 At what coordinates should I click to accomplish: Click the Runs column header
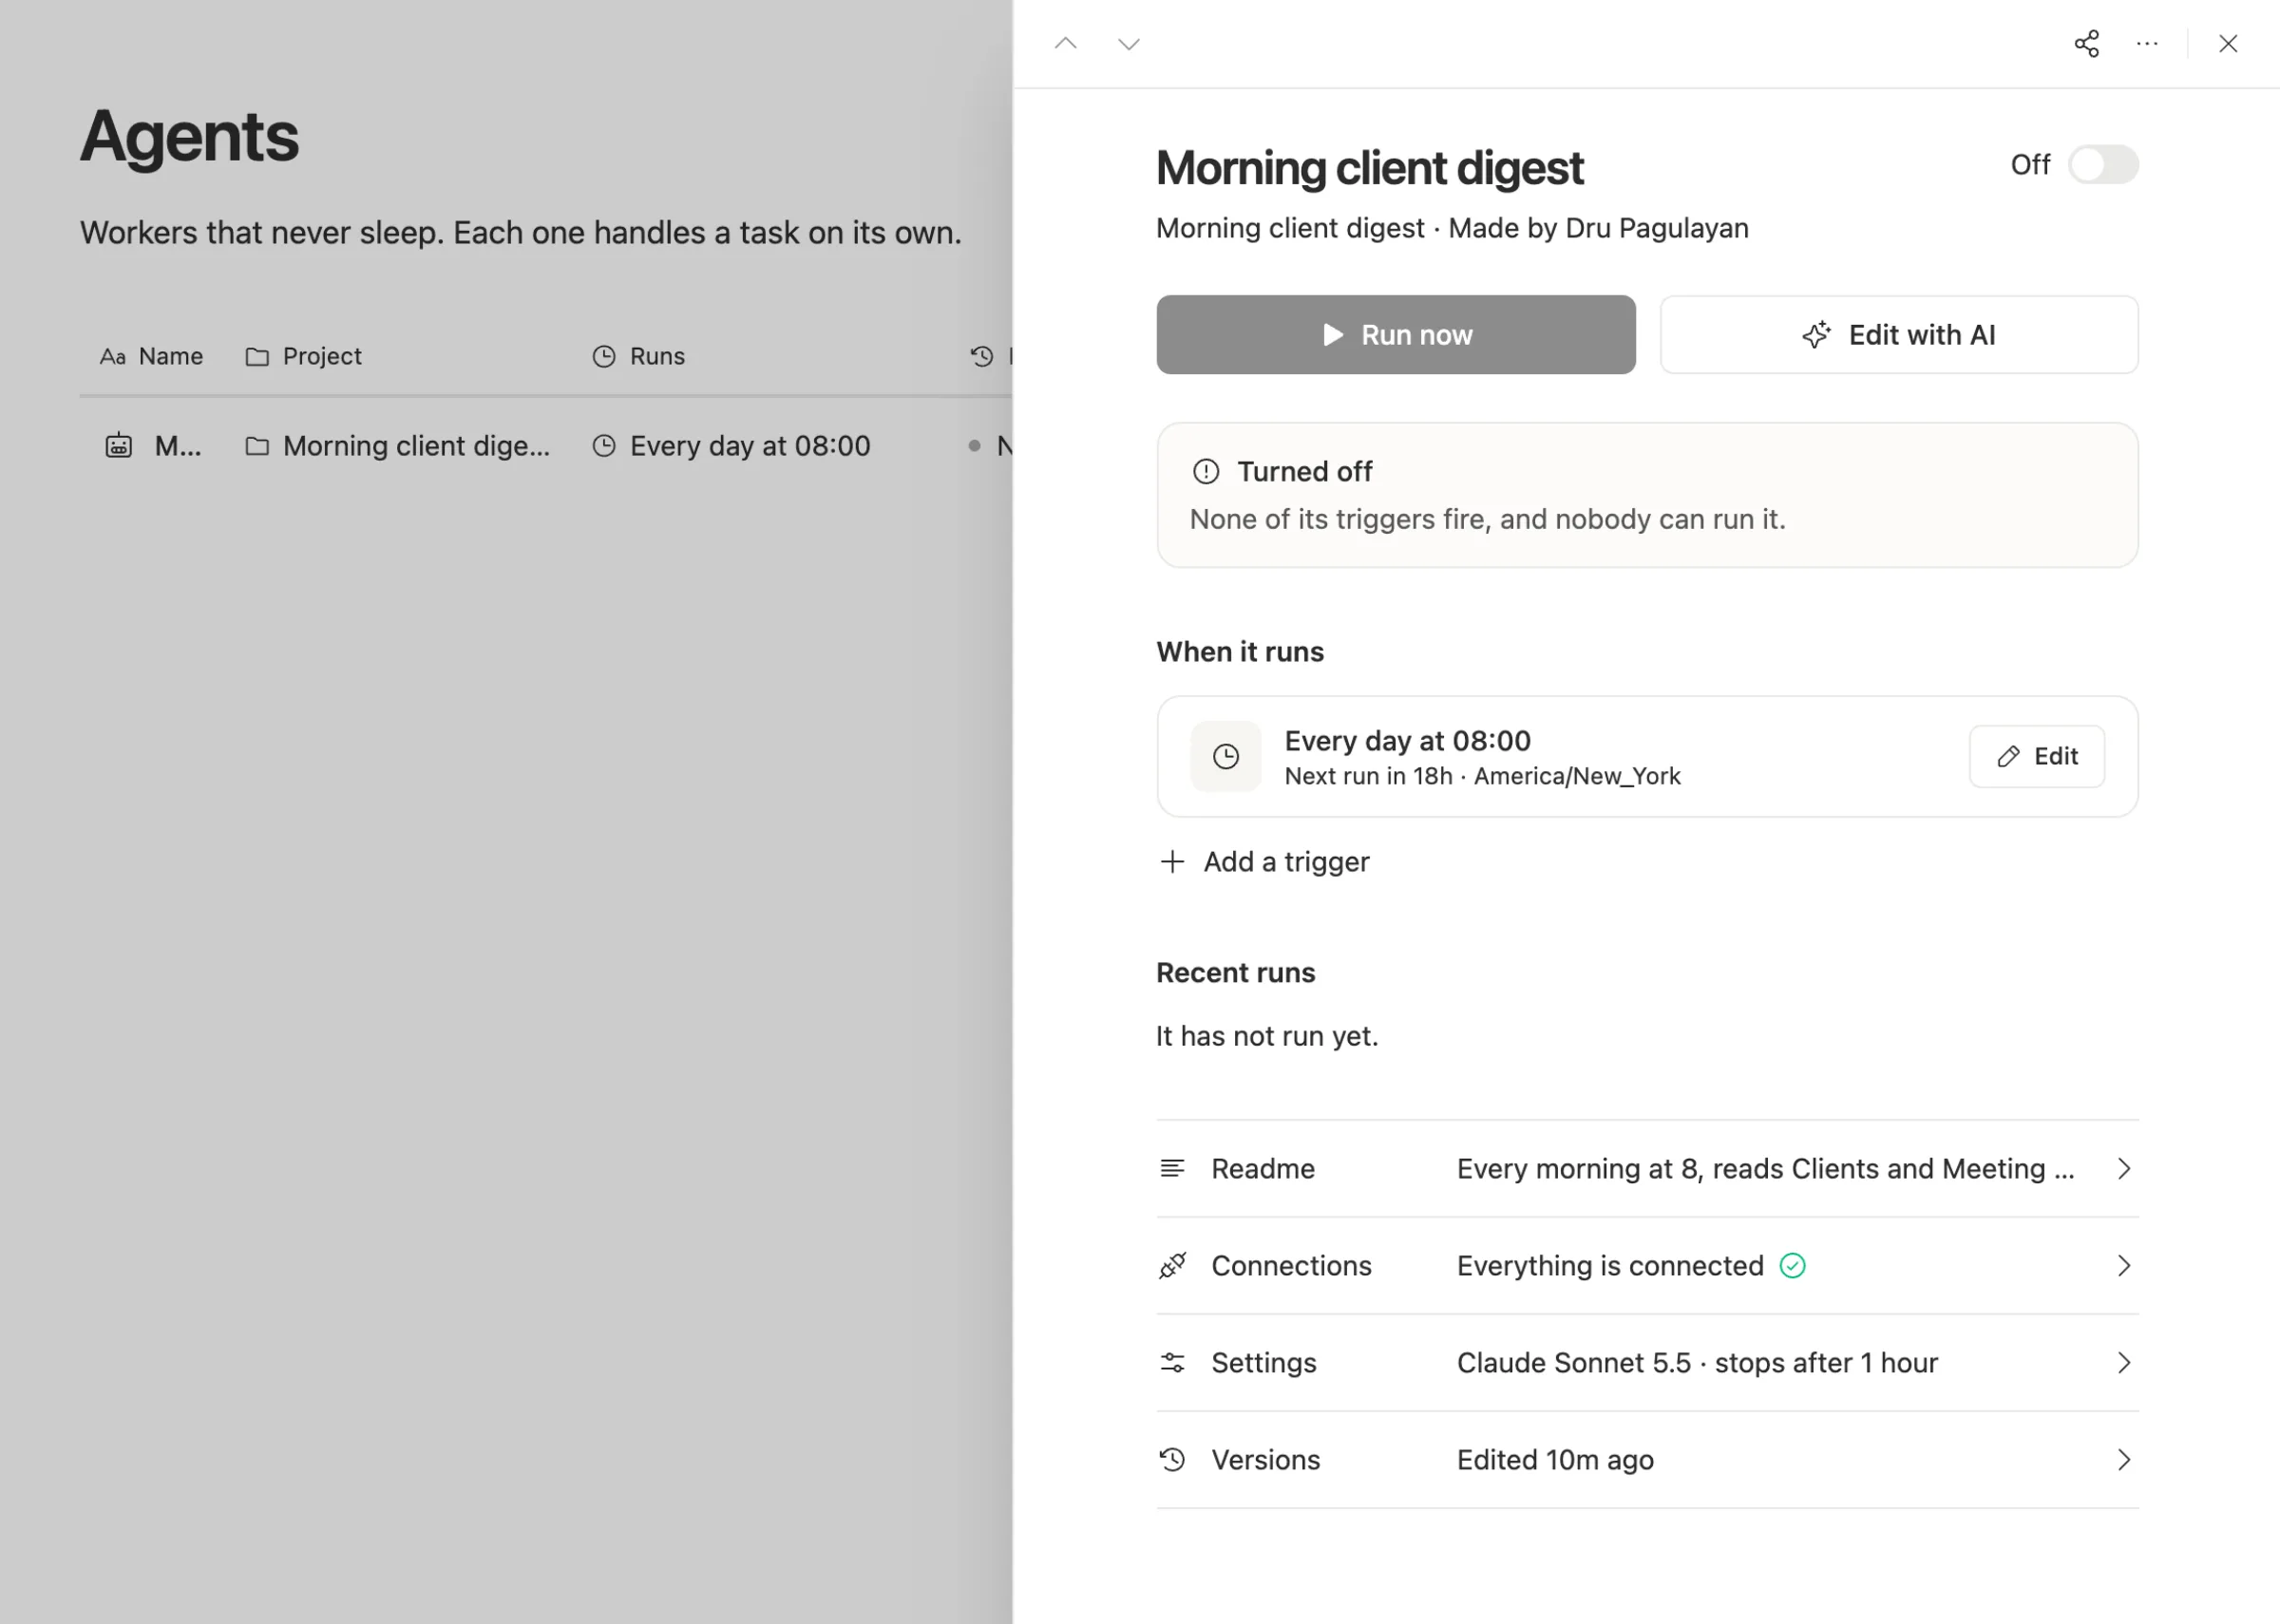point(638,356)
